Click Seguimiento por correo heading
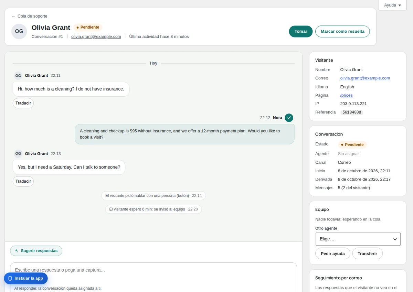The width and height of the screenshot is (413, 292). click(339, 278)
